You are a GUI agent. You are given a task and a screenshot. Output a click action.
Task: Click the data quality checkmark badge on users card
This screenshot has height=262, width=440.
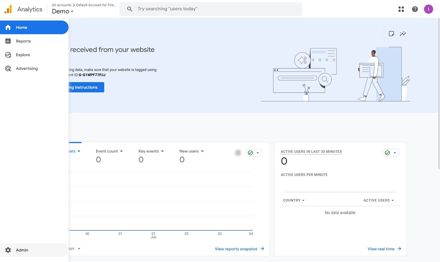250,153
